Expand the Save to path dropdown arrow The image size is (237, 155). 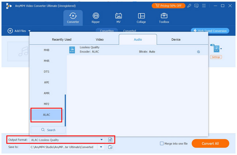(x=101, y=147)
